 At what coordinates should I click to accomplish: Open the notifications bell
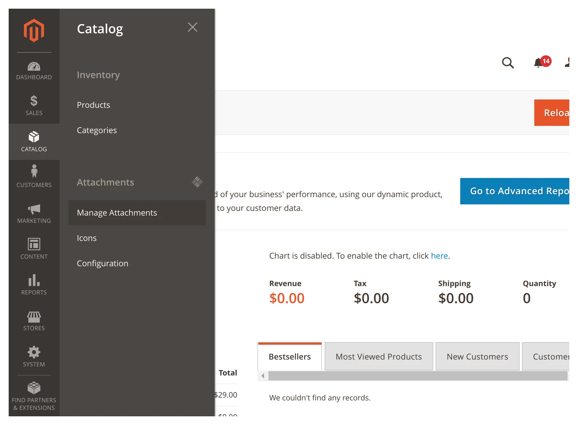(x=539, y=63)
